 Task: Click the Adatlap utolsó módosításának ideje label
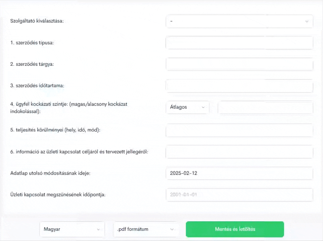tap(50, 173)
